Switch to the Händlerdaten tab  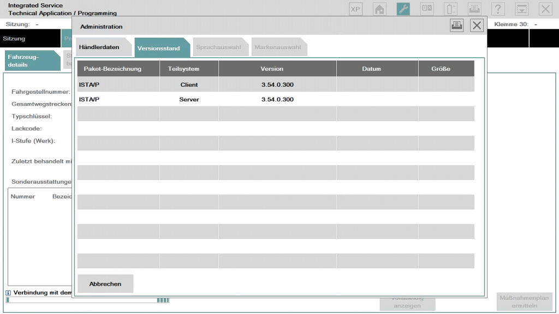point(103,47)
